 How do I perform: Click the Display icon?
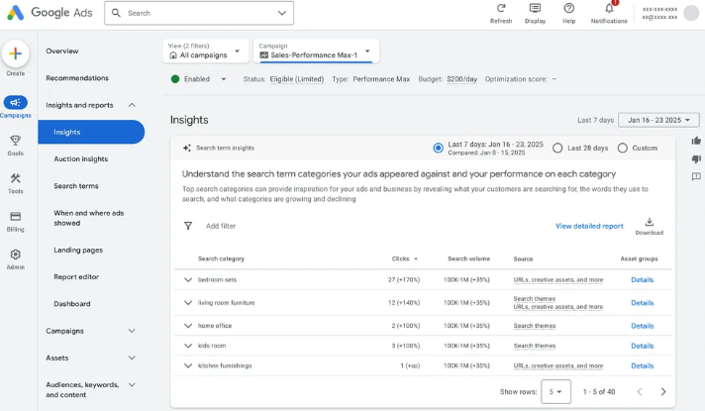coord(535,8)
